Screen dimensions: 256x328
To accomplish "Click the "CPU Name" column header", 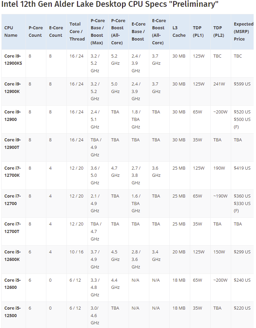I will tap(11, 31).
